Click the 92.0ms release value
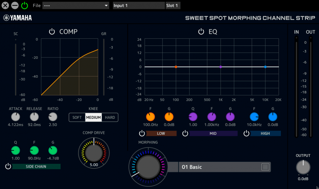The height and width of the screenshot is (189, 319). click(34, 125)
